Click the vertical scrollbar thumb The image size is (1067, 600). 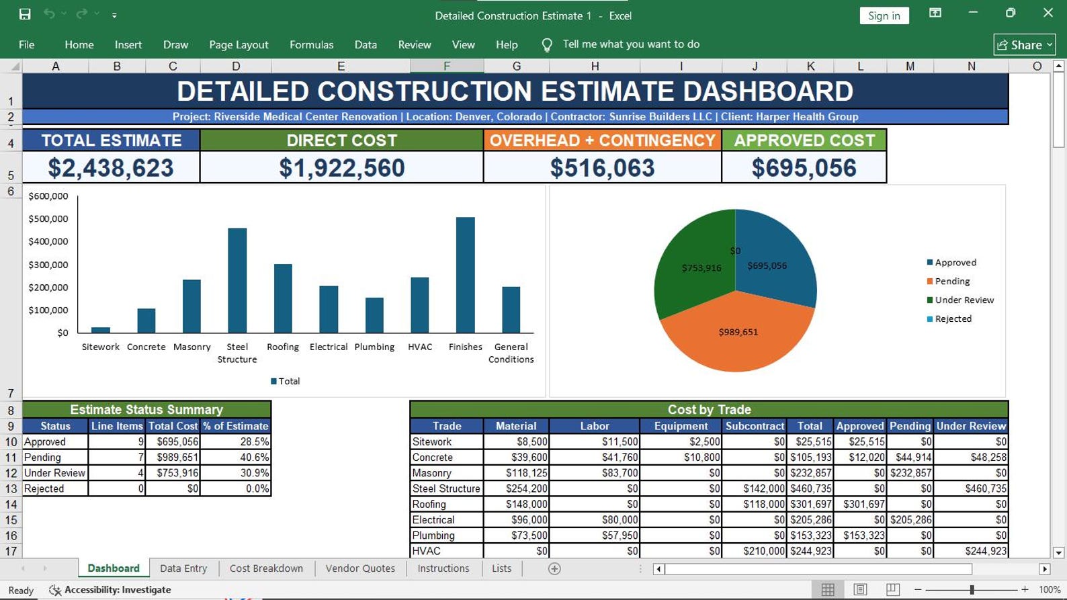[x=1059, y=110]
